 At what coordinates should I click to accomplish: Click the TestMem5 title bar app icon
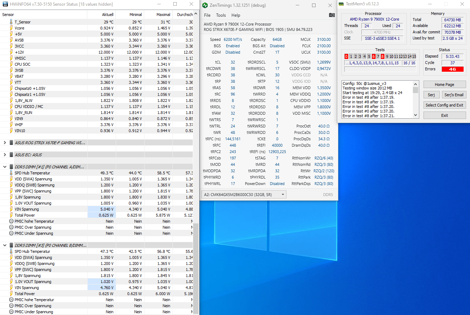pyautogui.click(x=341, y=4)
